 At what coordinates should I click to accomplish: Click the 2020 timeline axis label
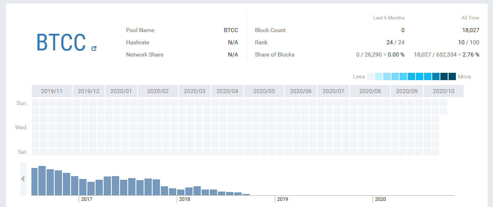[x=380, y=199]
